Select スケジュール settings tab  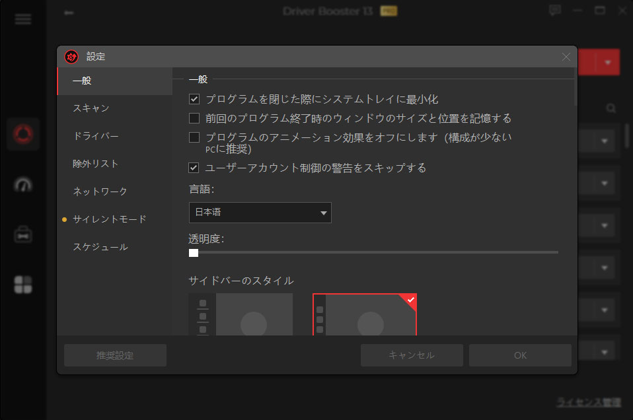click(115, 247)
